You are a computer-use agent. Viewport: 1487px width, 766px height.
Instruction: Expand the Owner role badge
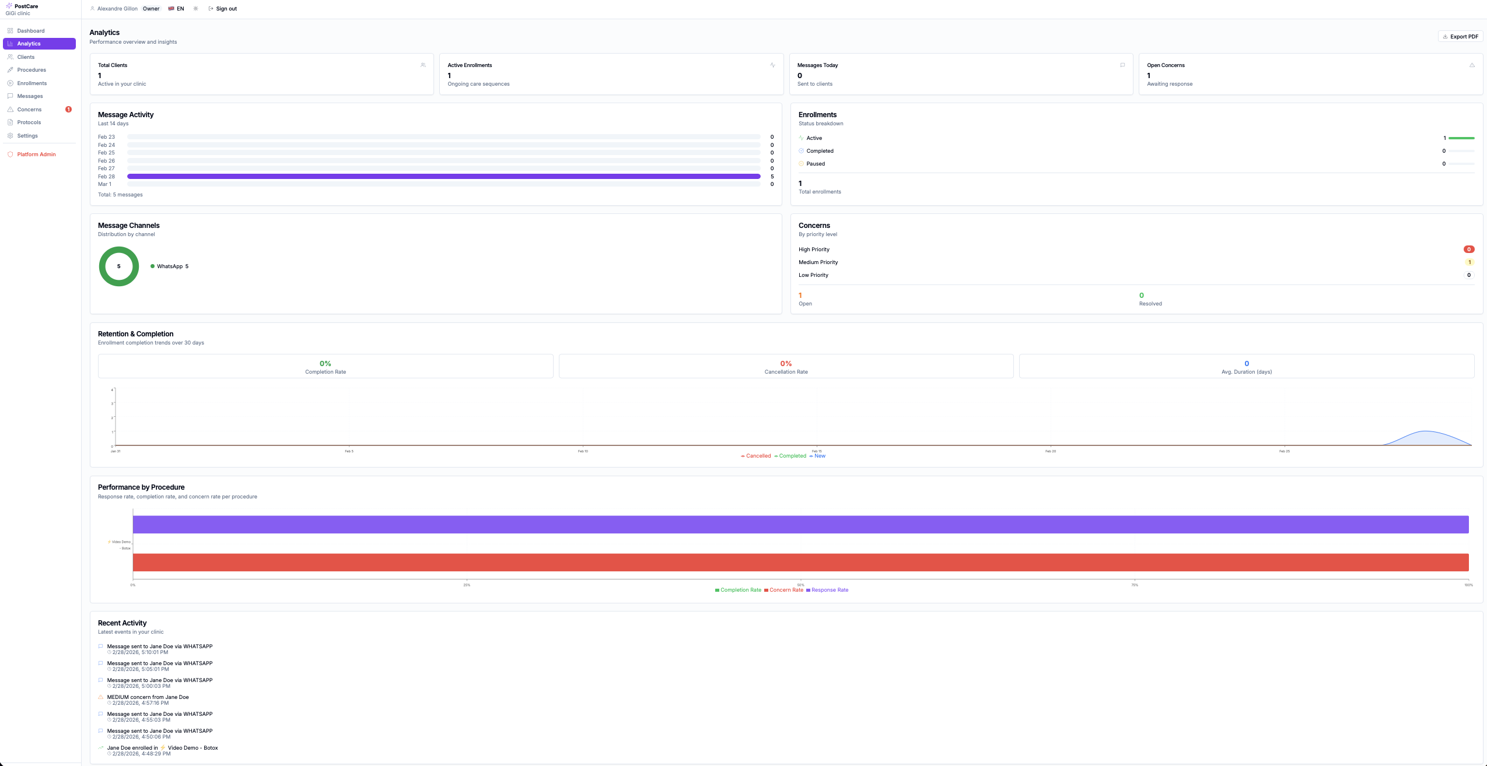point(151,8)
